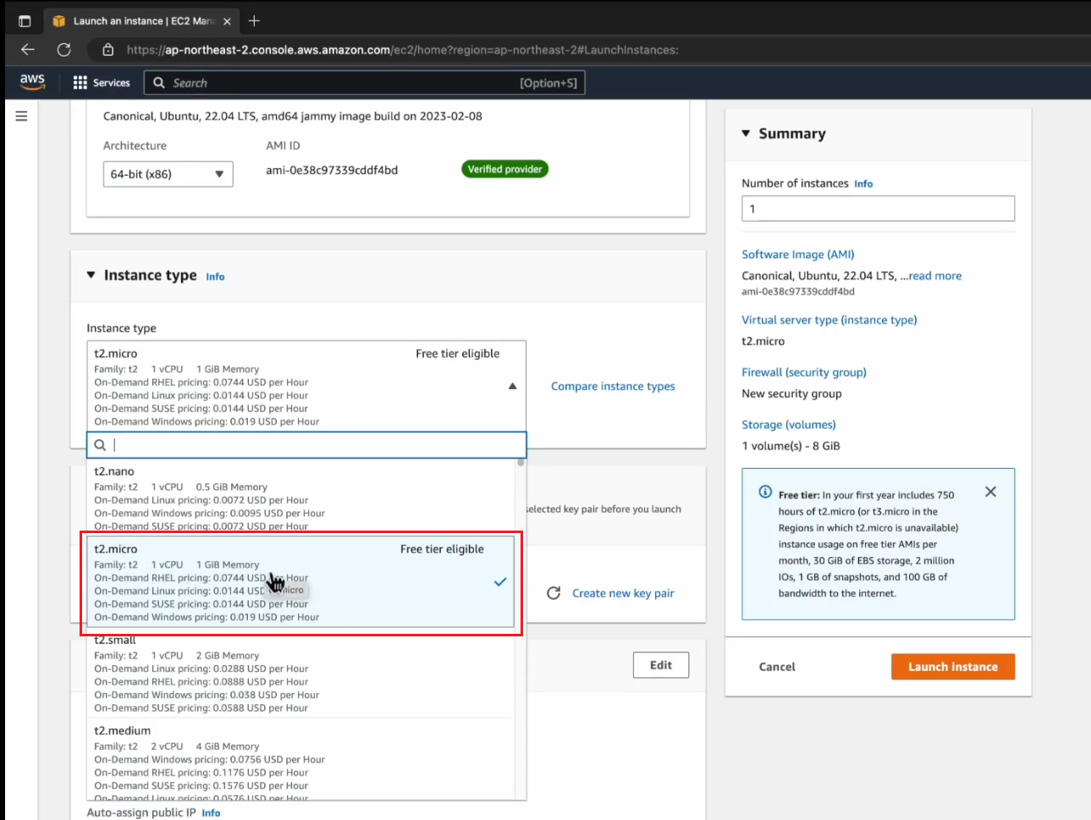Click the Cancel button

point(777,667)
